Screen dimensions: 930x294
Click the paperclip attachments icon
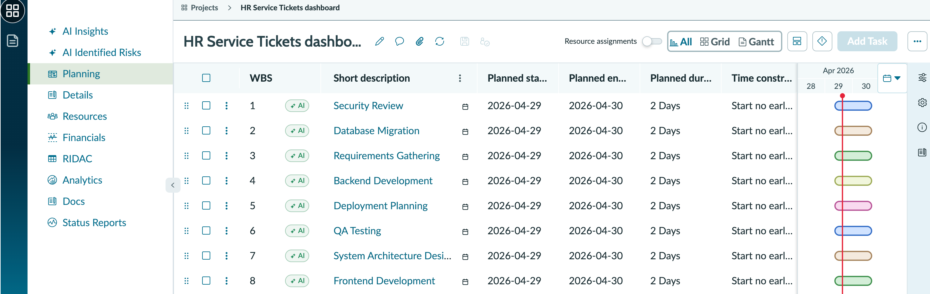[x=419, y=42]
